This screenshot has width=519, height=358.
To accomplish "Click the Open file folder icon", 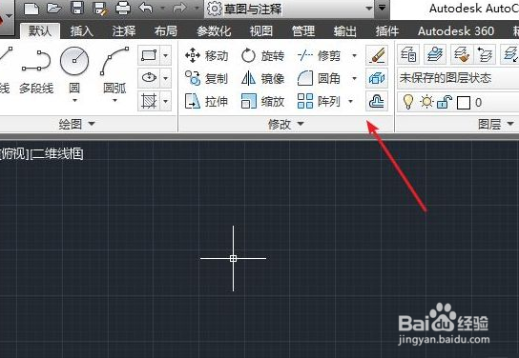I will (x=54, y=9).
